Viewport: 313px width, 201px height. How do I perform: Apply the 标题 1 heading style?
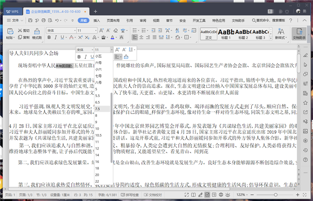[x=226, y=33]
